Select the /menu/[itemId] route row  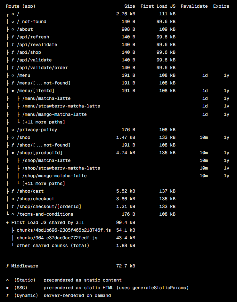[118, 91]
